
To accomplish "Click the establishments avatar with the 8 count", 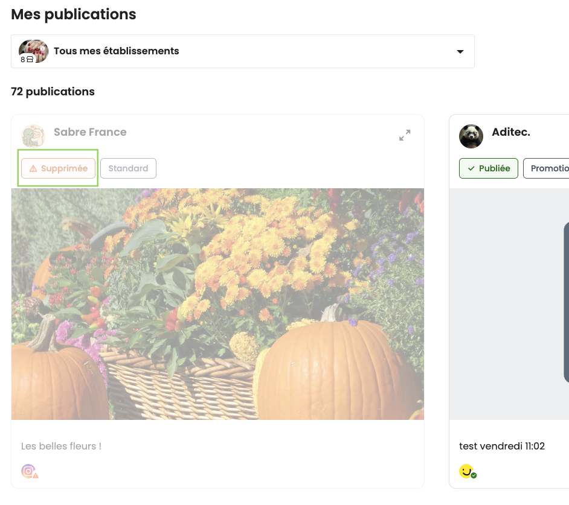I will pyautogui.click(x=33, y=51).
